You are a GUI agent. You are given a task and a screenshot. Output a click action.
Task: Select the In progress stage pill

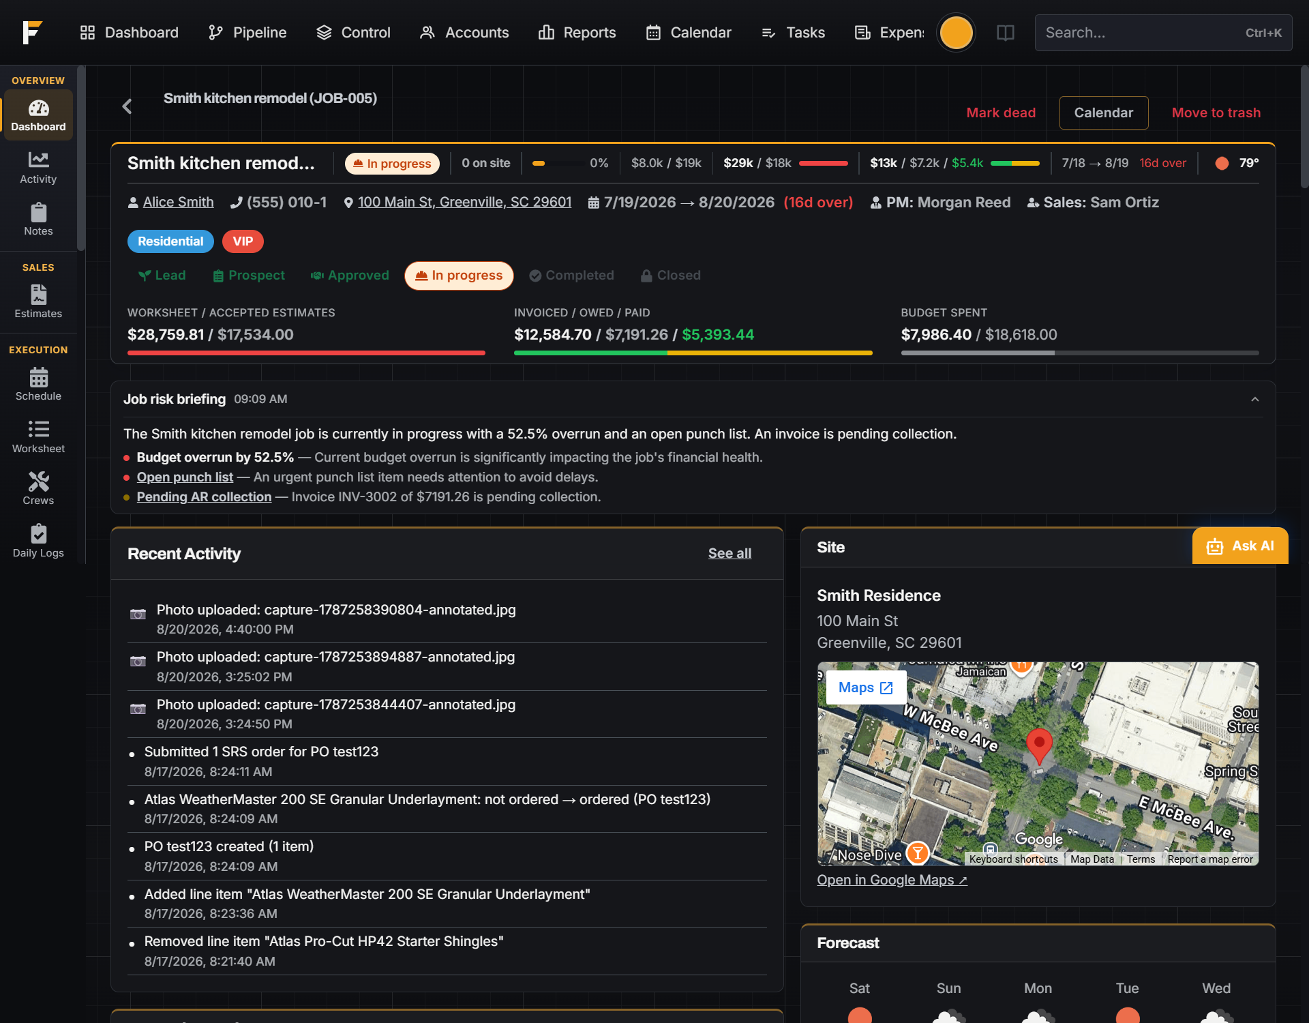pyautogui.click(x=459, y=276)
